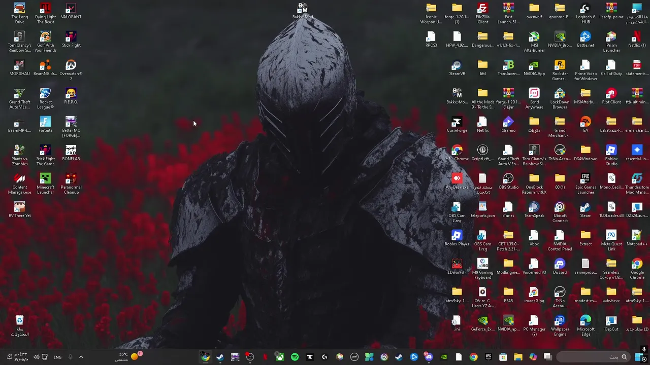Screen dimensions: 650x365
Task: Launch Meta Quest Link icon
Action: [x=611, y=240]
